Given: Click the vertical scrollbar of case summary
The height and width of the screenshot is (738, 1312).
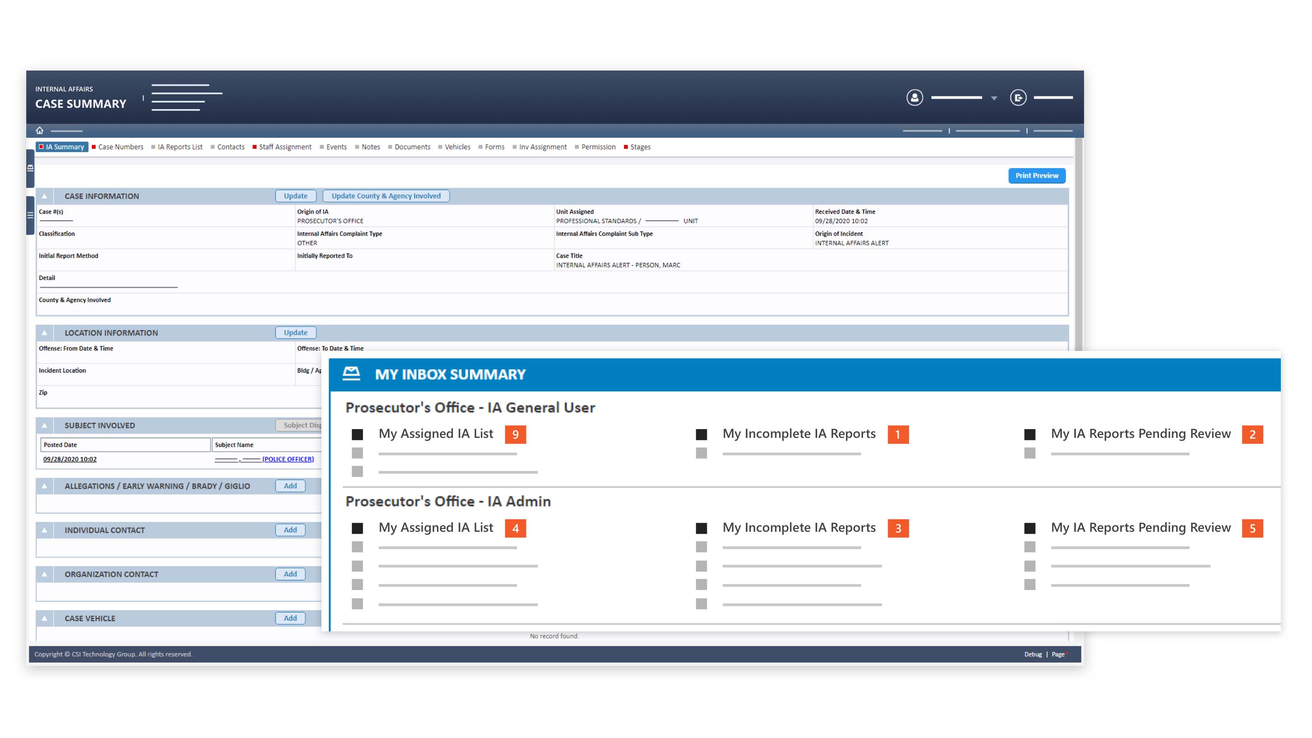Looking at the screenshot, I should coord(1078,244).
